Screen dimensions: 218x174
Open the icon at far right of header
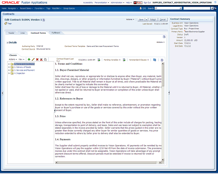[215, 2]
